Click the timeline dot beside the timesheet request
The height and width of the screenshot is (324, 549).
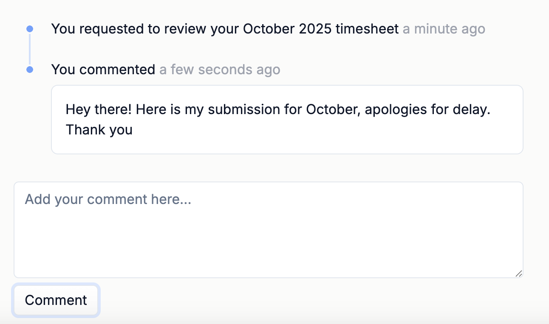[30, 29]
